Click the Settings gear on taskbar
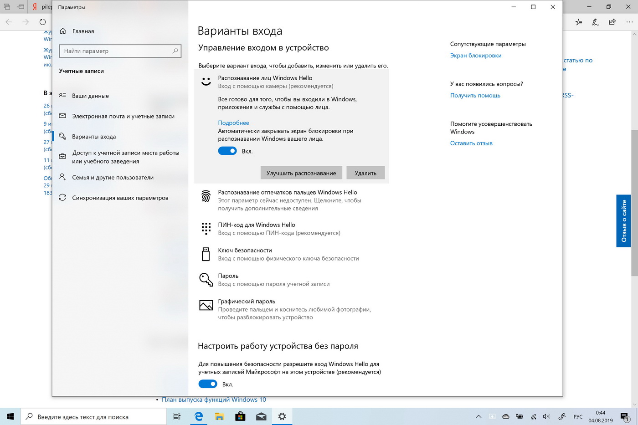The width and height of the screenshot is (638, 425). [x=282, y=416]
